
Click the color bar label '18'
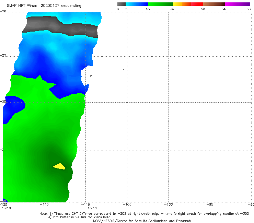[147, 9]
